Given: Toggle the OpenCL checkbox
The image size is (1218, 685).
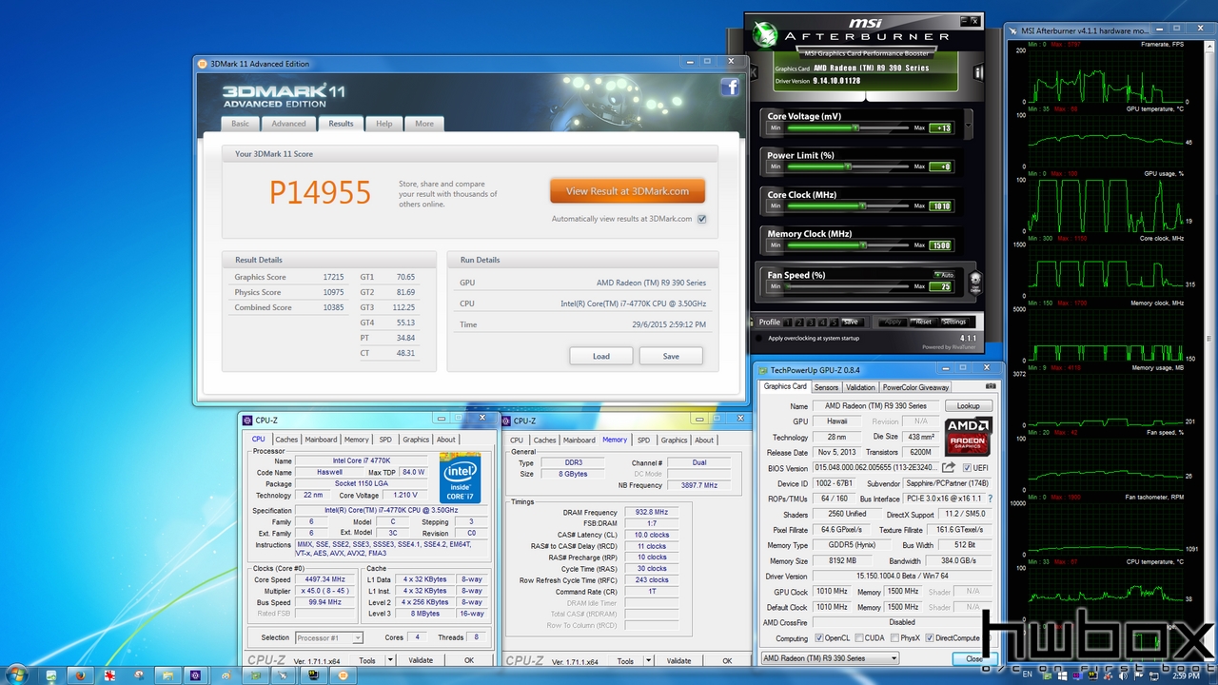Looking at the screenshot, I should (818, 638).
